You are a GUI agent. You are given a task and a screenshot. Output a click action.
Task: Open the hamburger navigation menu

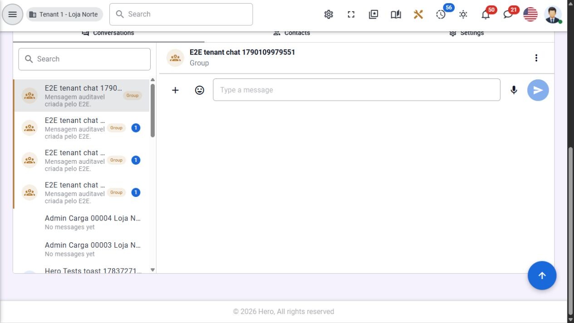click(x=13, y=15)
